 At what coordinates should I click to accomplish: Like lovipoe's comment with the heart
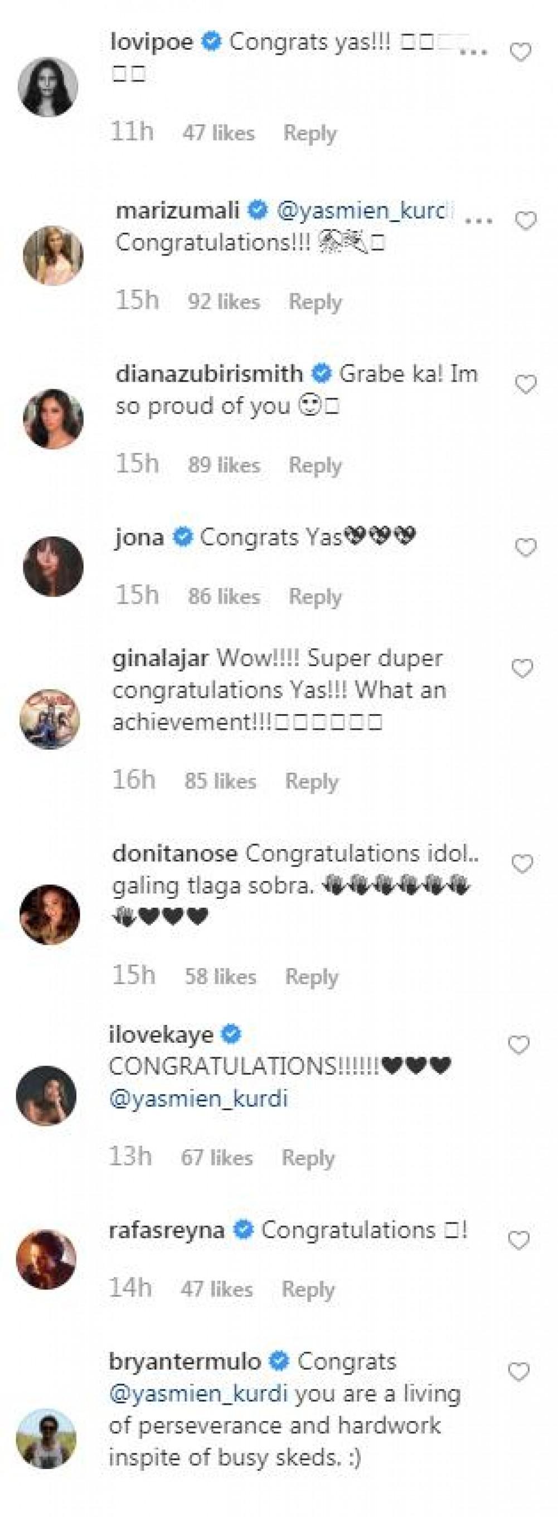click(x=520, y=53)
